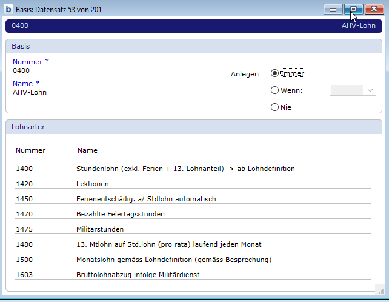The height and width of the screenshot is (302, 389).
Task: Click the 'Name' column header in Lohnarter
Action: 88,150
